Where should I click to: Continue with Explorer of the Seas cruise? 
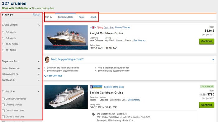click(x=206, y=105)
